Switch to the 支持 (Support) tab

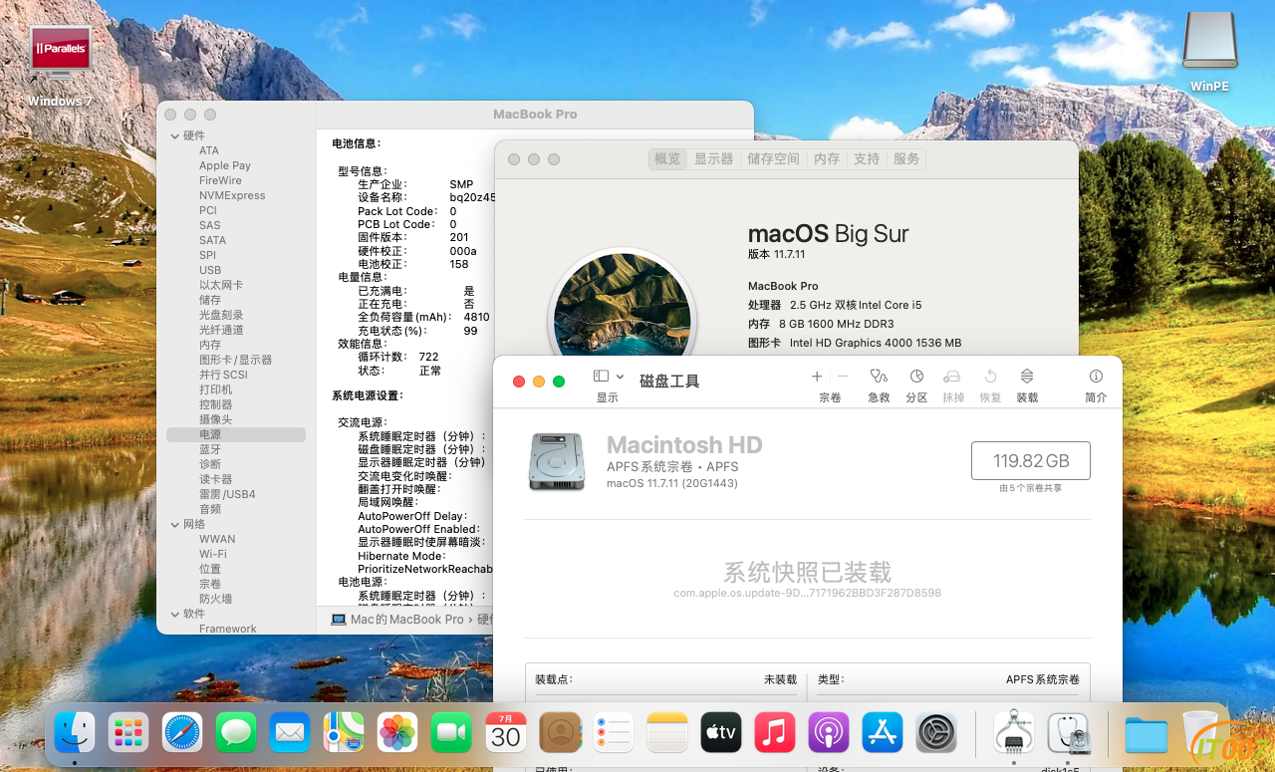click(867, 159)
